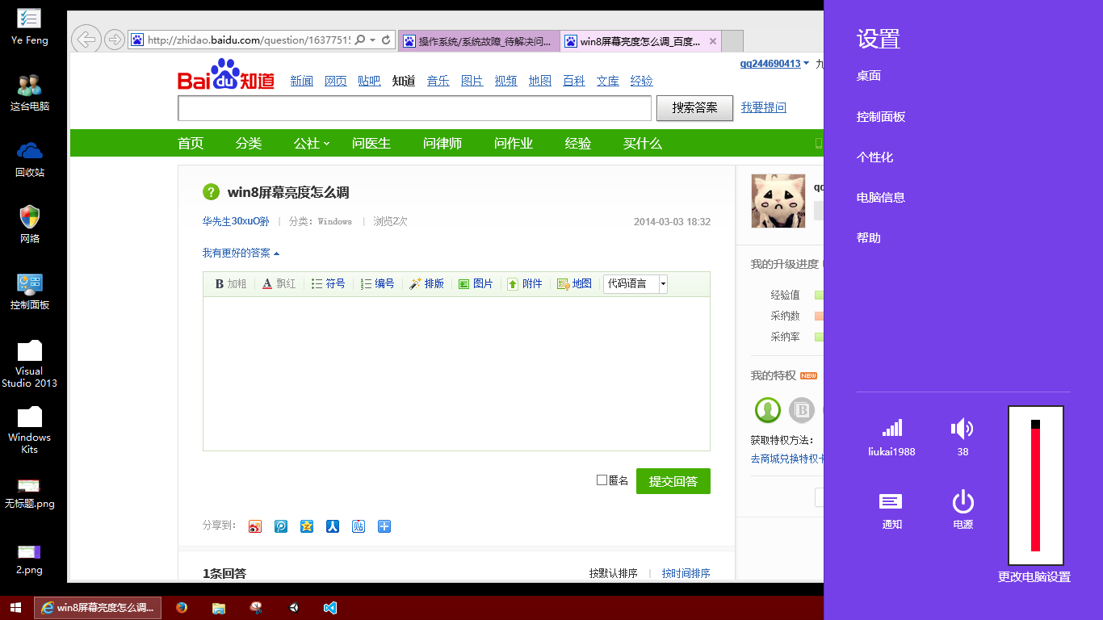Open 问医生 in green navigation bar
This screenshot has width=1103, height=620.
click(x=371, y=143)
